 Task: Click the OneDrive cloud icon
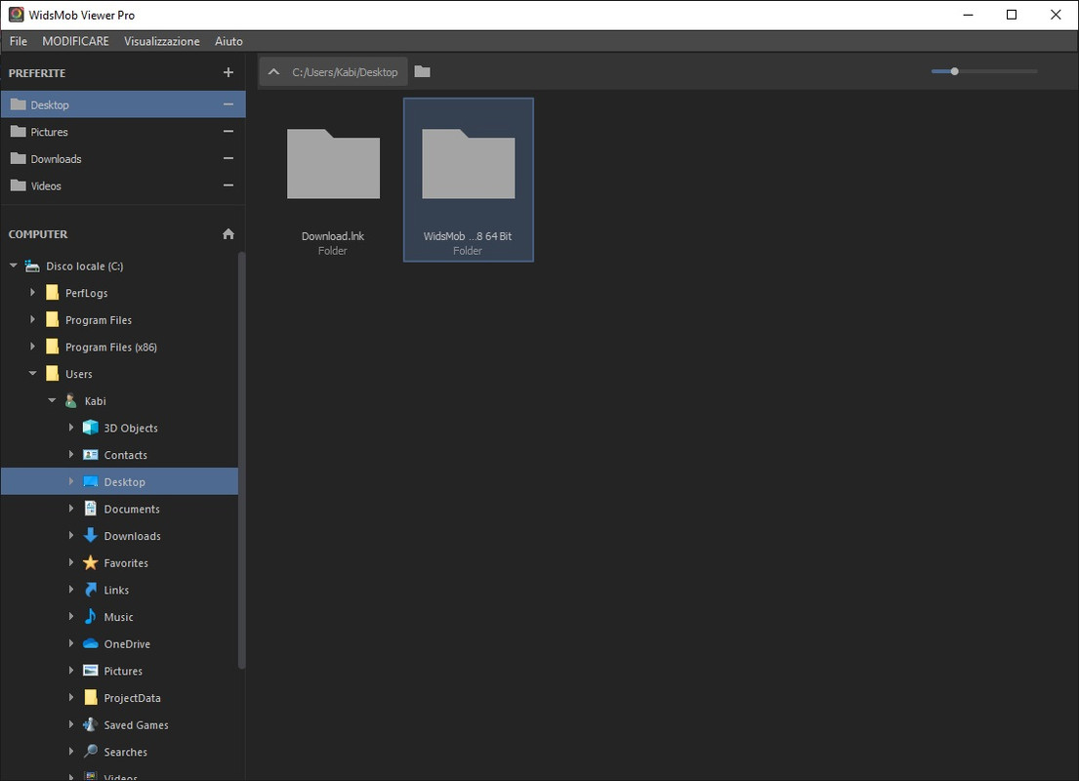[x=90, y=643]
